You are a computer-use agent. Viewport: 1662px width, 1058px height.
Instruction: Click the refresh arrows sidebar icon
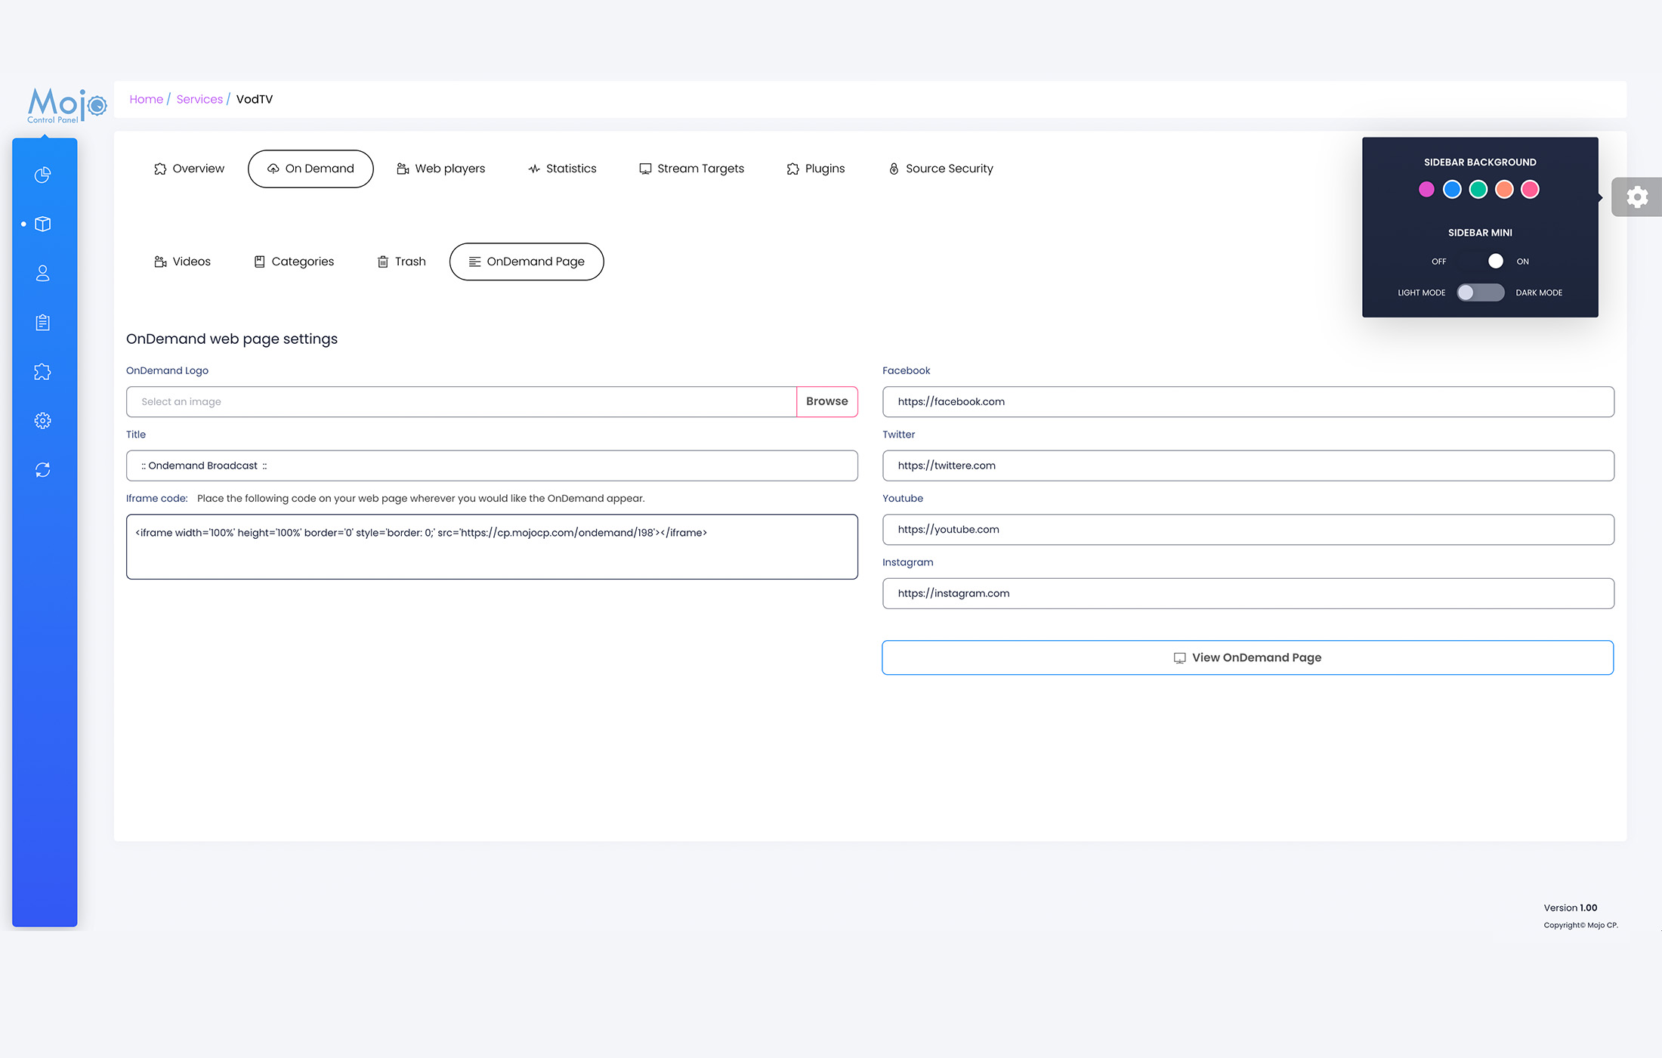point(43,470)
